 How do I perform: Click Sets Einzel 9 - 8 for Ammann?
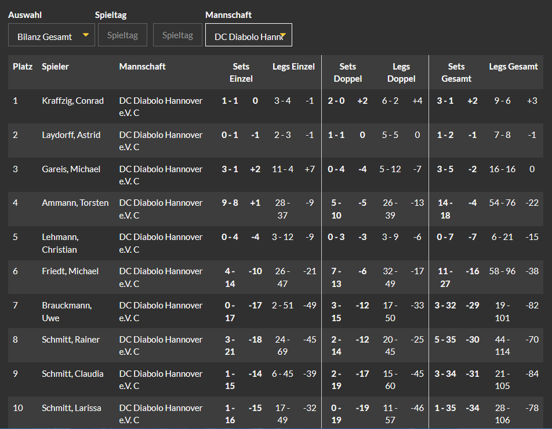click(x=230, y=203)
